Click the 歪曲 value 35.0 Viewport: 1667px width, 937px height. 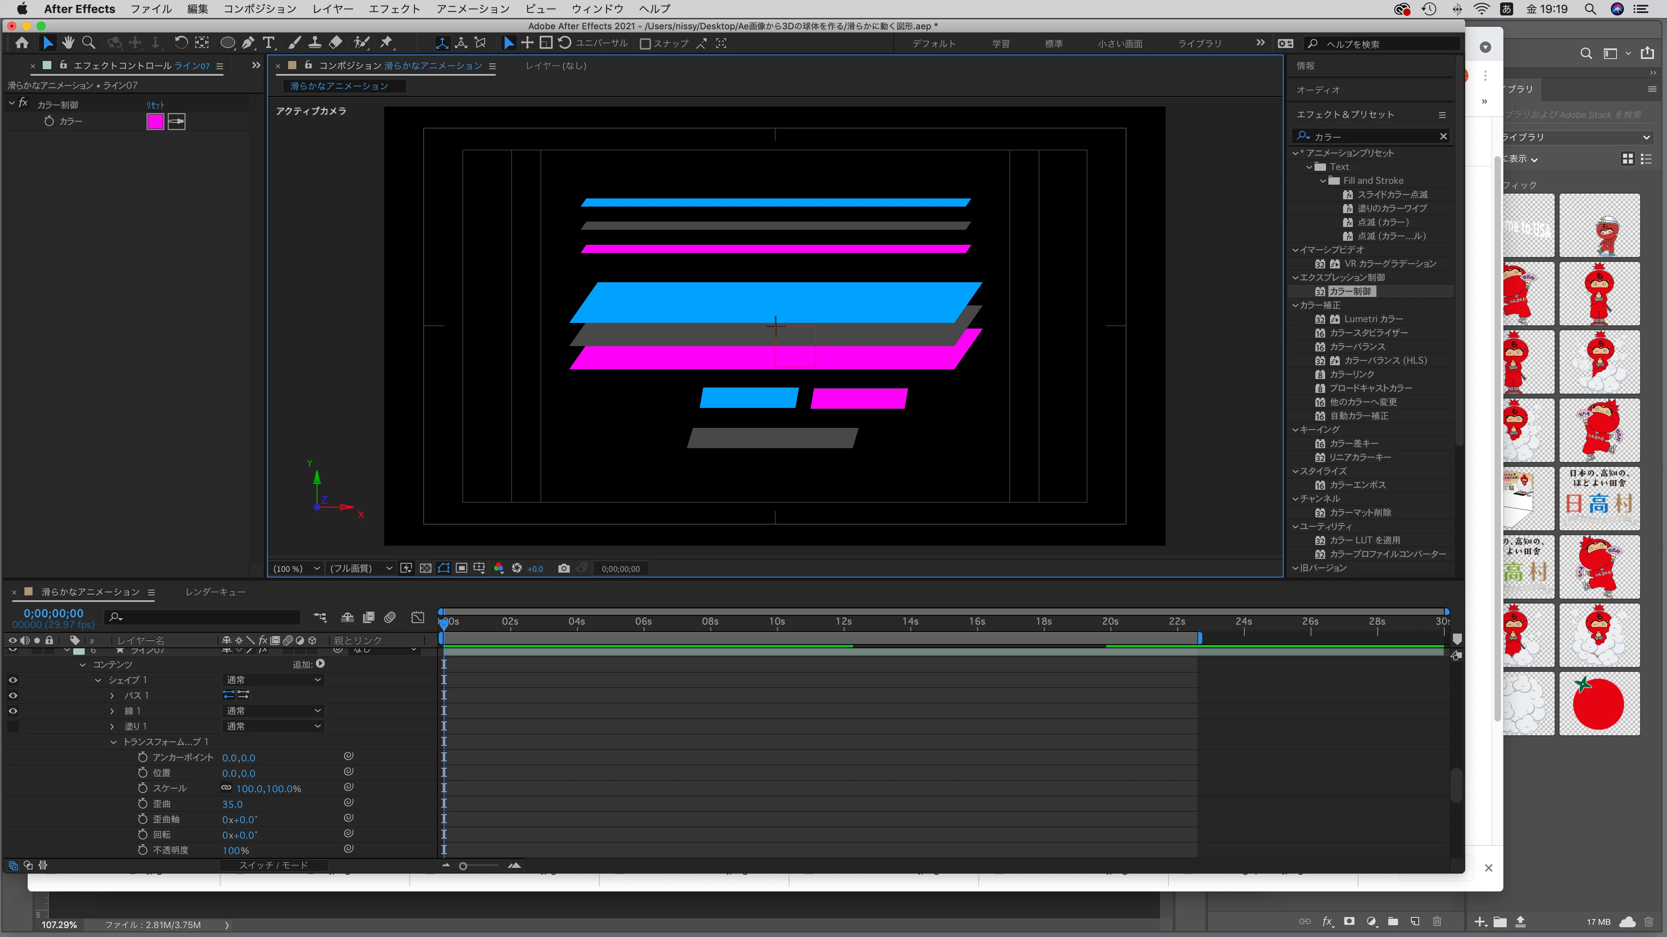point(232,804)
